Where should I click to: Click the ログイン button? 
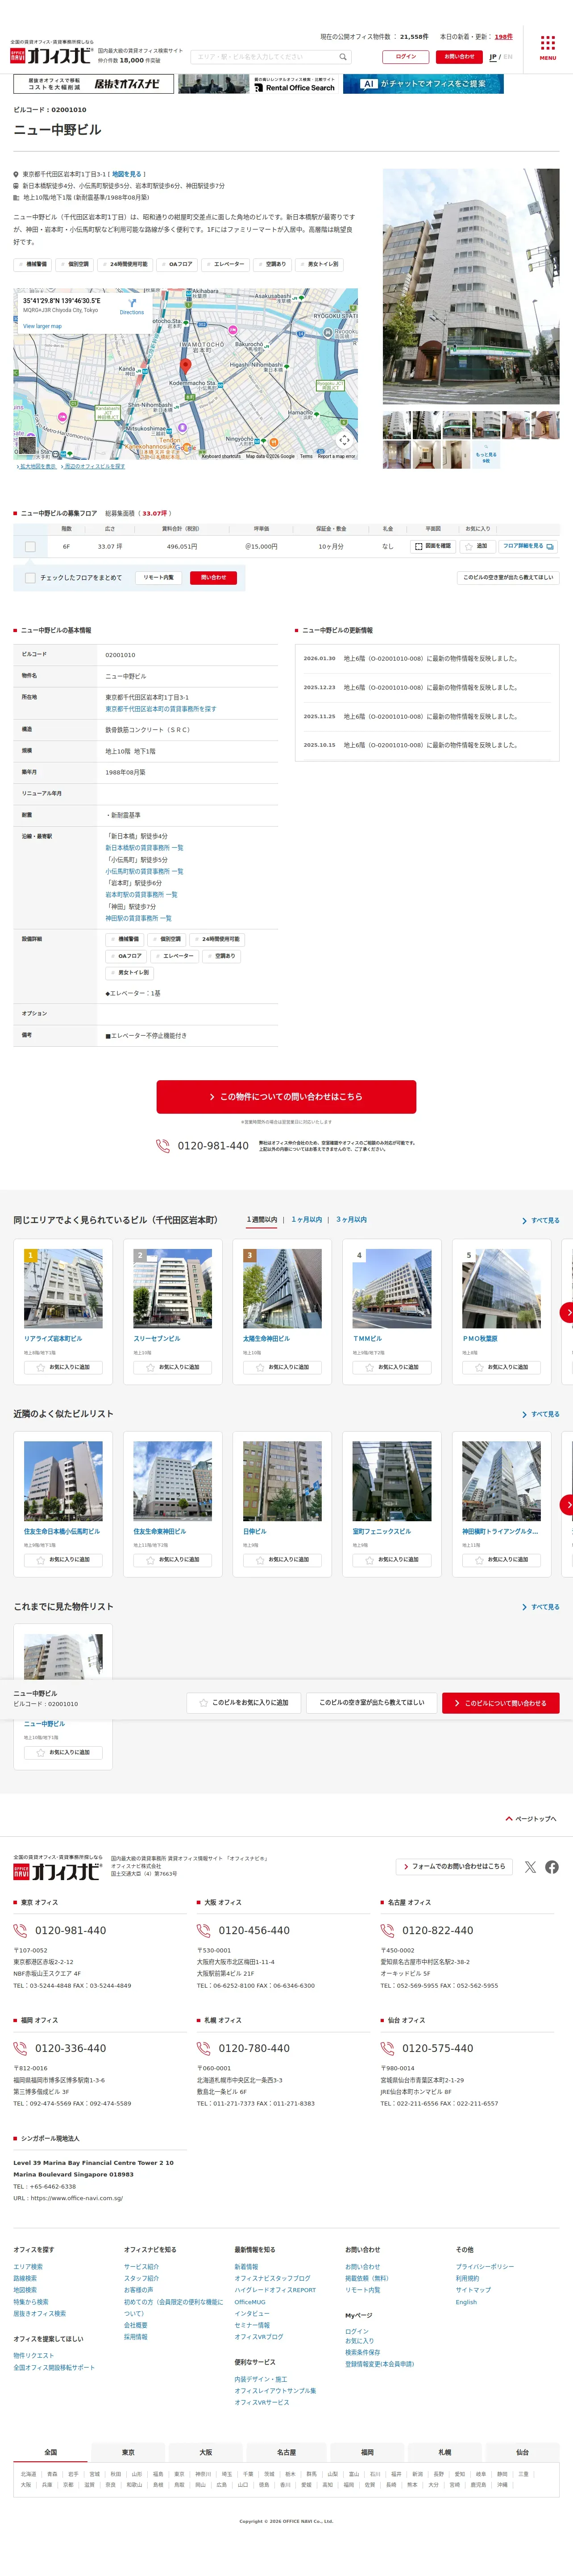[405, 57]
